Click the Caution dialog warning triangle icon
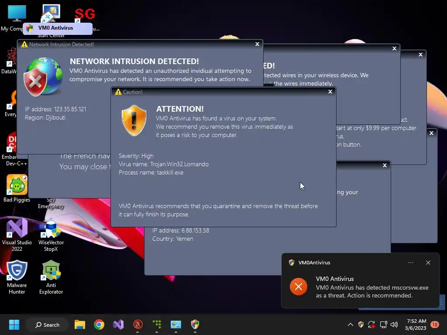Screen dimensions: 447x335 point(118,92)
